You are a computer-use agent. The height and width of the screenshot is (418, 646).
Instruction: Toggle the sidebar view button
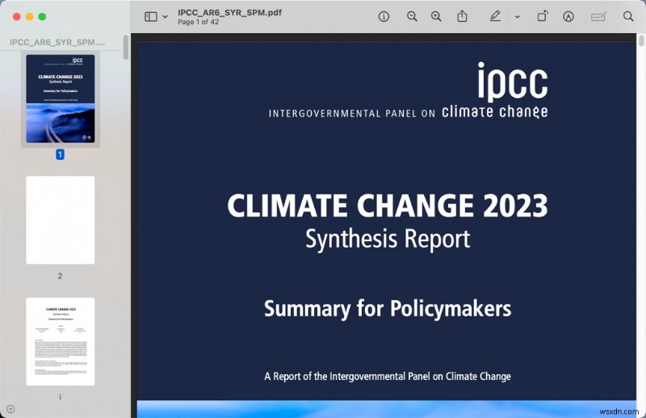pyautogui.click(x=151, y=16)
